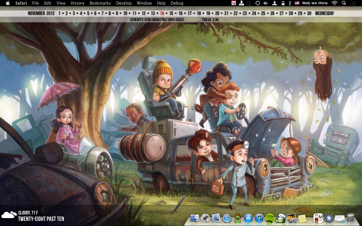This screenshot has width=362, height=226.
Task: Open the Wi-Fi status menu
Action: pyautogui.click(x=335, y=3)
